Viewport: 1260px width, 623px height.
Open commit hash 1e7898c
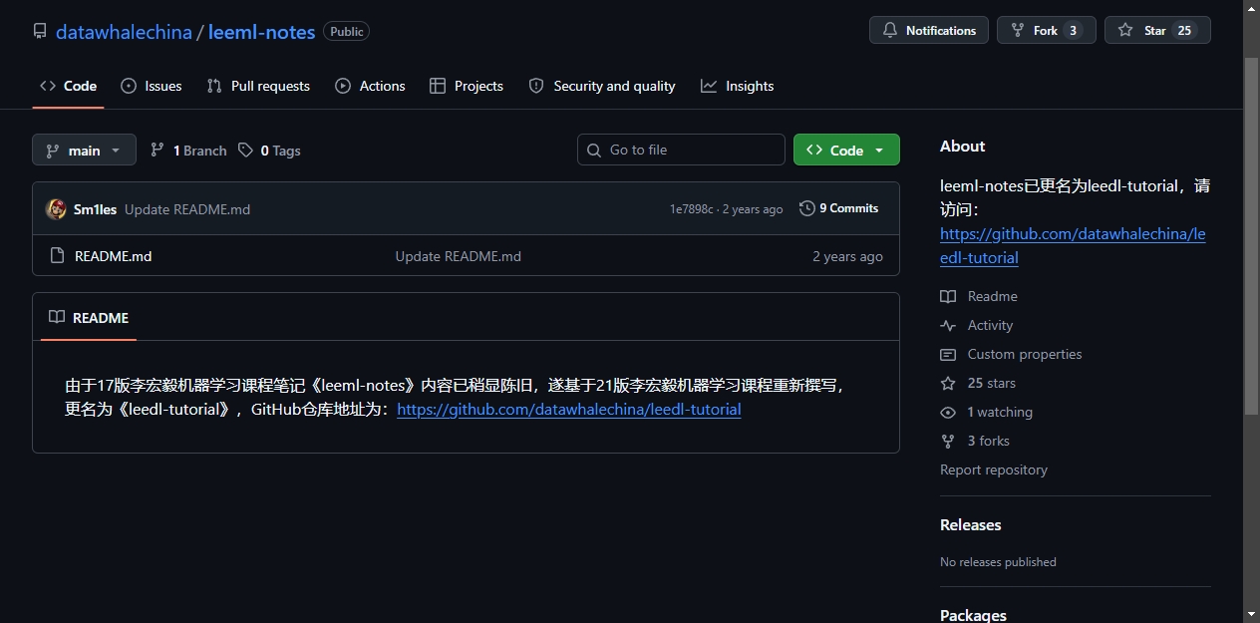coord(692,209)
